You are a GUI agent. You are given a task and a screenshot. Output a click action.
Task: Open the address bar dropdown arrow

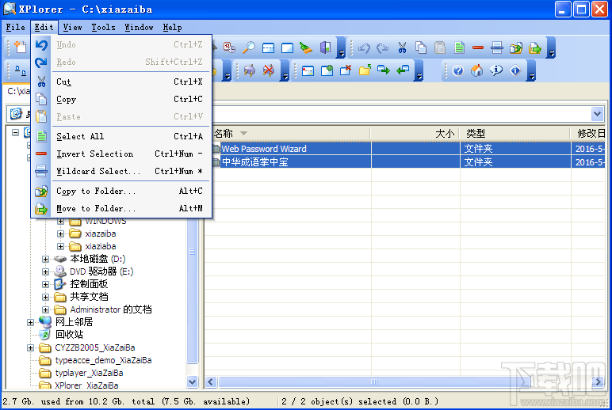pos(597,114)
